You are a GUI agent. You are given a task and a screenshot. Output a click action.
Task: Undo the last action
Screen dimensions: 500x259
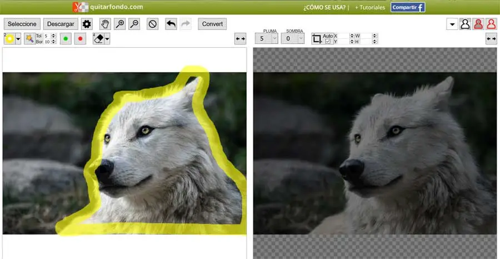point(171,24)
